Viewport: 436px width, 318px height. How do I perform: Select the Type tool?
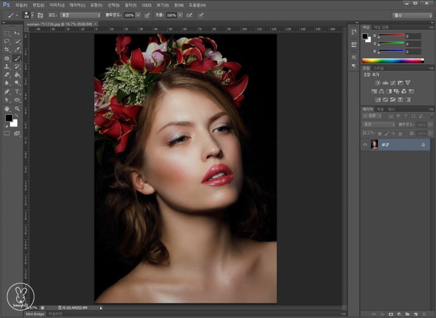pos(17,92)
